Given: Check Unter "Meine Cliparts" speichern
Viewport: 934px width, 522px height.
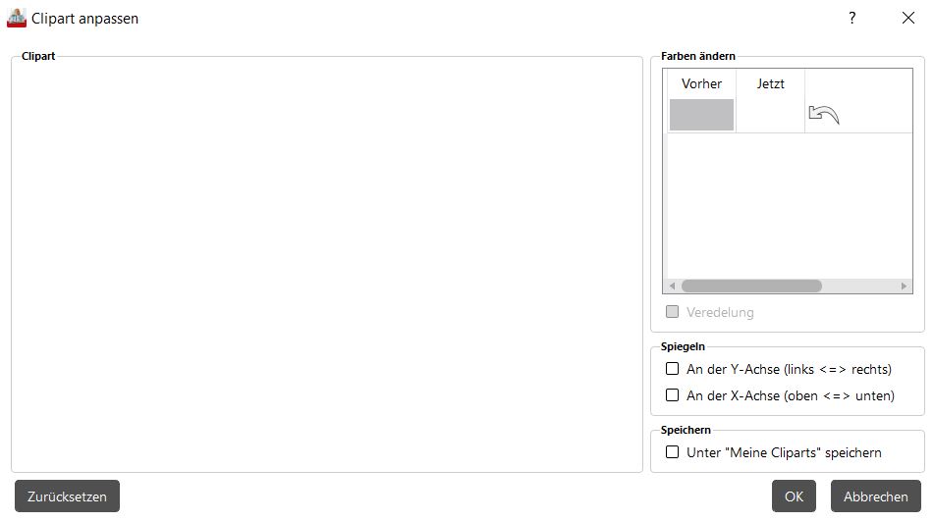Looking at the screenshot, I should pyautogui.click(x=673, y=452).
